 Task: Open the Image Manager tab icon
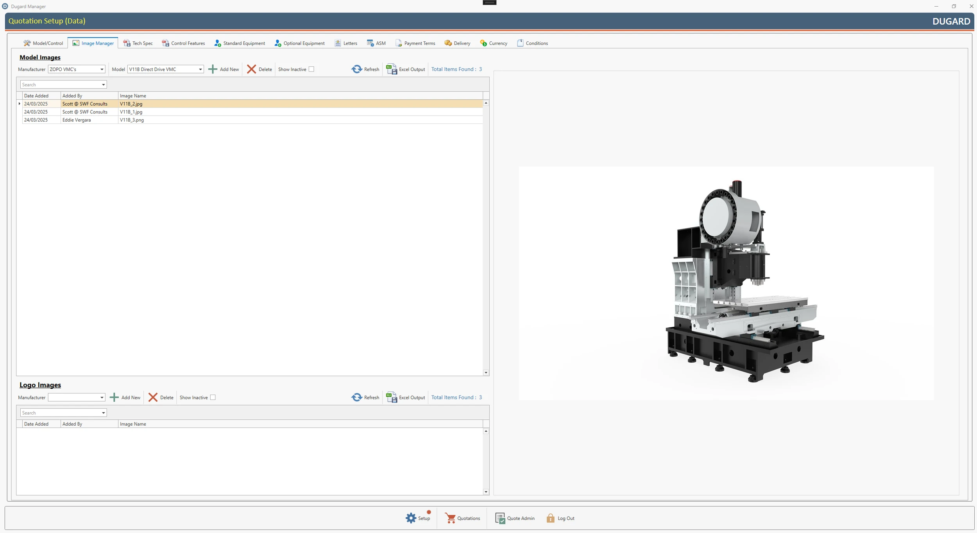[75, 43]
